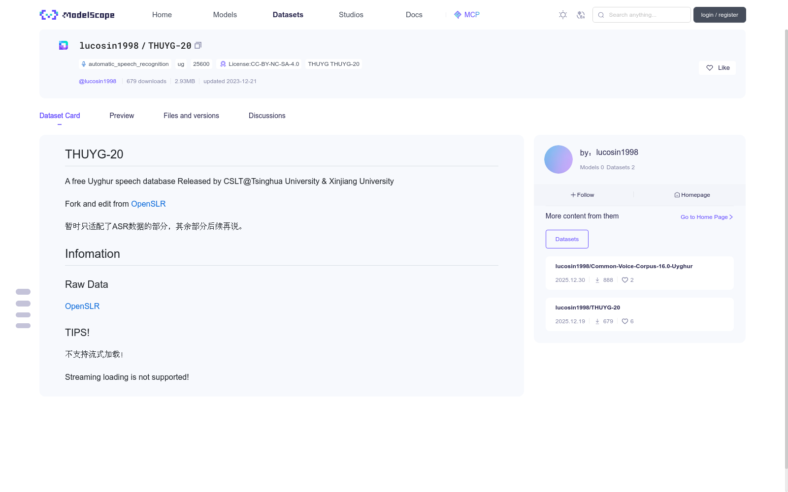Select the Datasets filter button

567,239
